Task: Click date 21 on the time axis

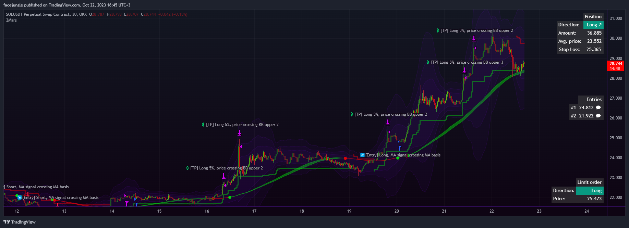Action: [x=444, y=211]
